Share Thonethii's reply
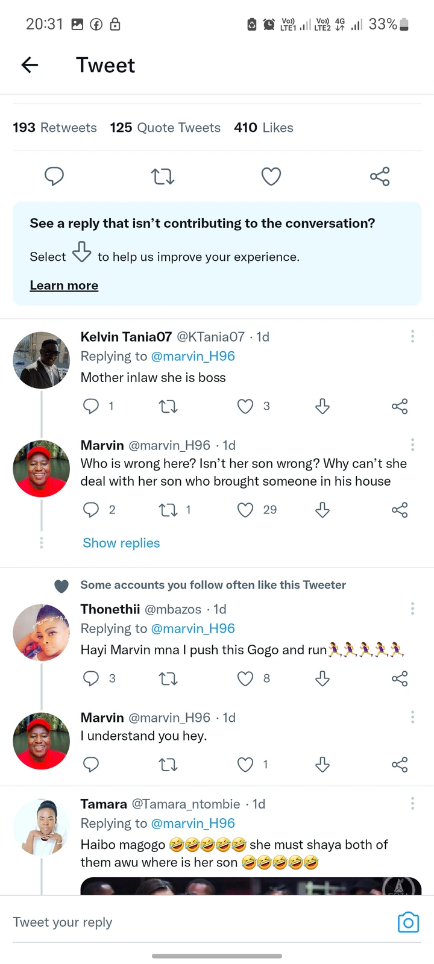Image resolution: width=434 pixels, height=964 pixels. click(x=400, y=678)
